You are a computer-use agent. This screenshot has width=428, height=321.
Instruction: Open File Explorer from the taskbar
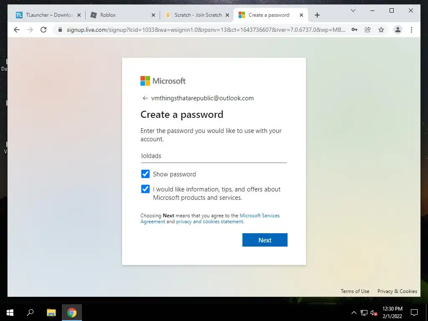tap(51, 313)
